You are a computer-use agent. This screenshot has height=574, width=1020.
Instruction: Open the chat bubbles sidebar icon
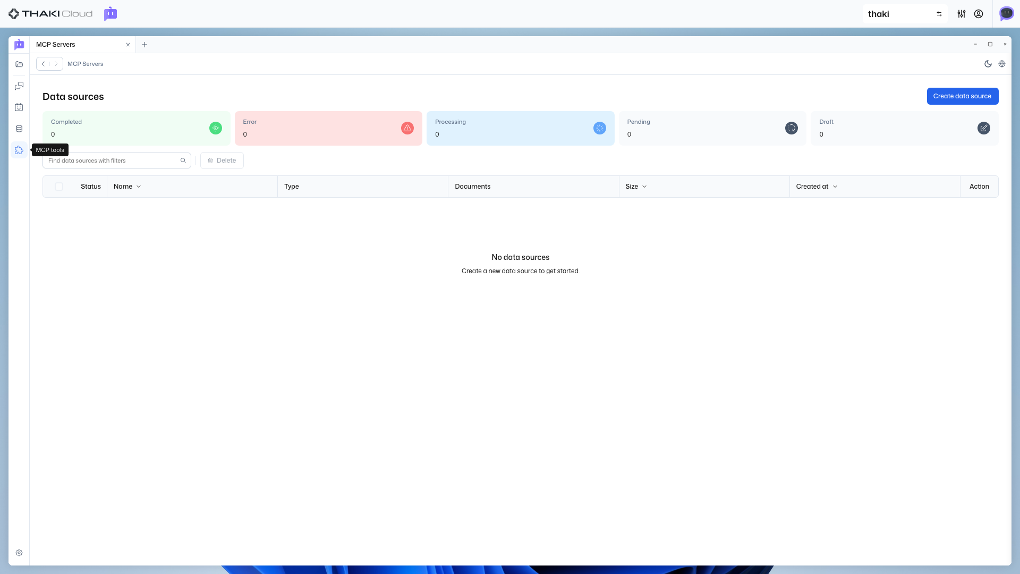19,86
